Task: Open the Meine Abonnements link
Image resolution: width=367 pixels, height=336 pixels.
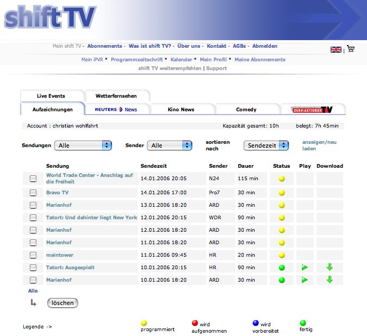Action: [x=260, y=60]
